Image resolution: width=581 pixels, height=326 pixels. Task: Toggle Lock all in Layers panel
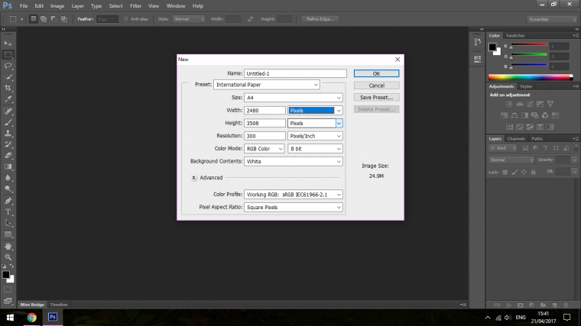click(533, 172)
